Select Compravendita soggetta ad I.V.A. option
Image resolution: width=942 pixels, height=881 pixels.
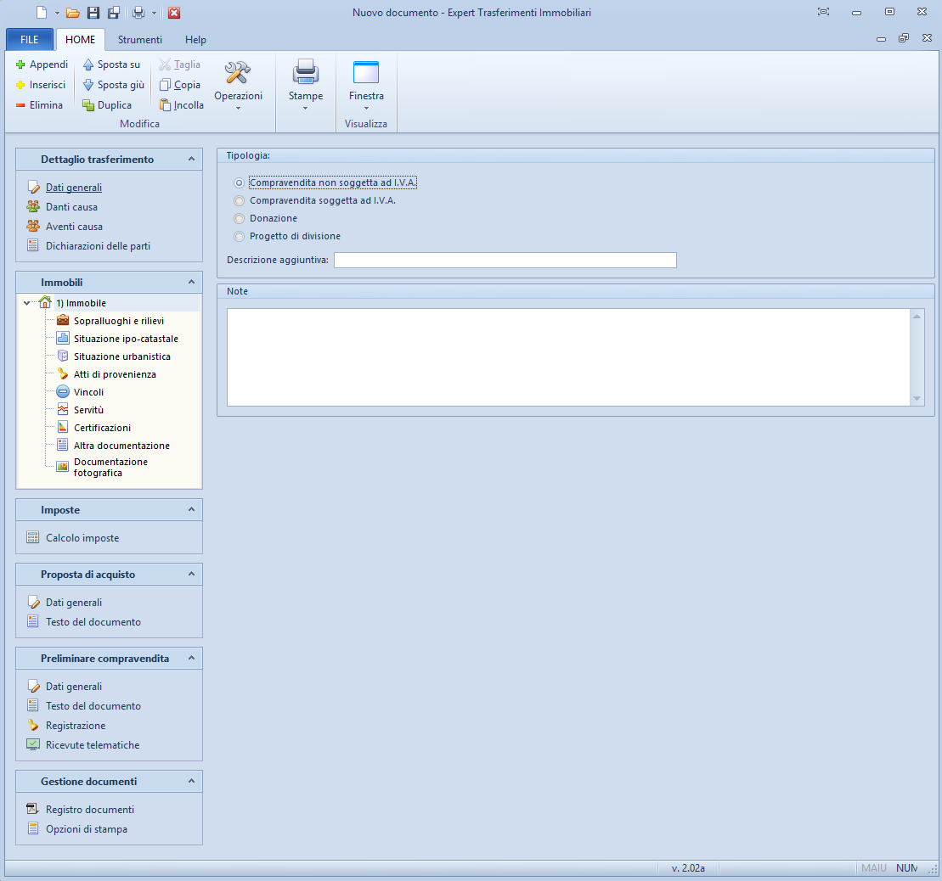point(240,201)
